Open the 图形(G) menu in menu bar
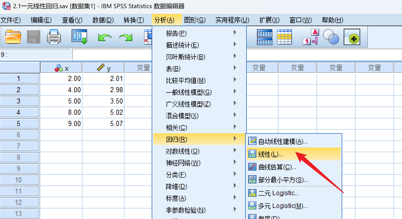The width and height of the screenshot is (402, 219). coord(195,20)
